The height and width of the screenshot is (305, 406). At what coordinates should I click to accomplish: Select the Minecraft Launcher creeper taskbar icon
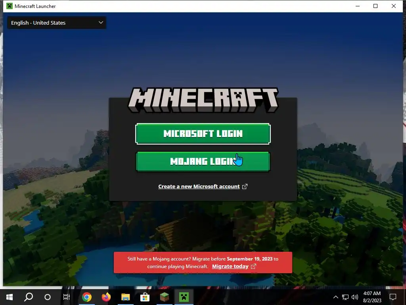click(x=184, y=297)
